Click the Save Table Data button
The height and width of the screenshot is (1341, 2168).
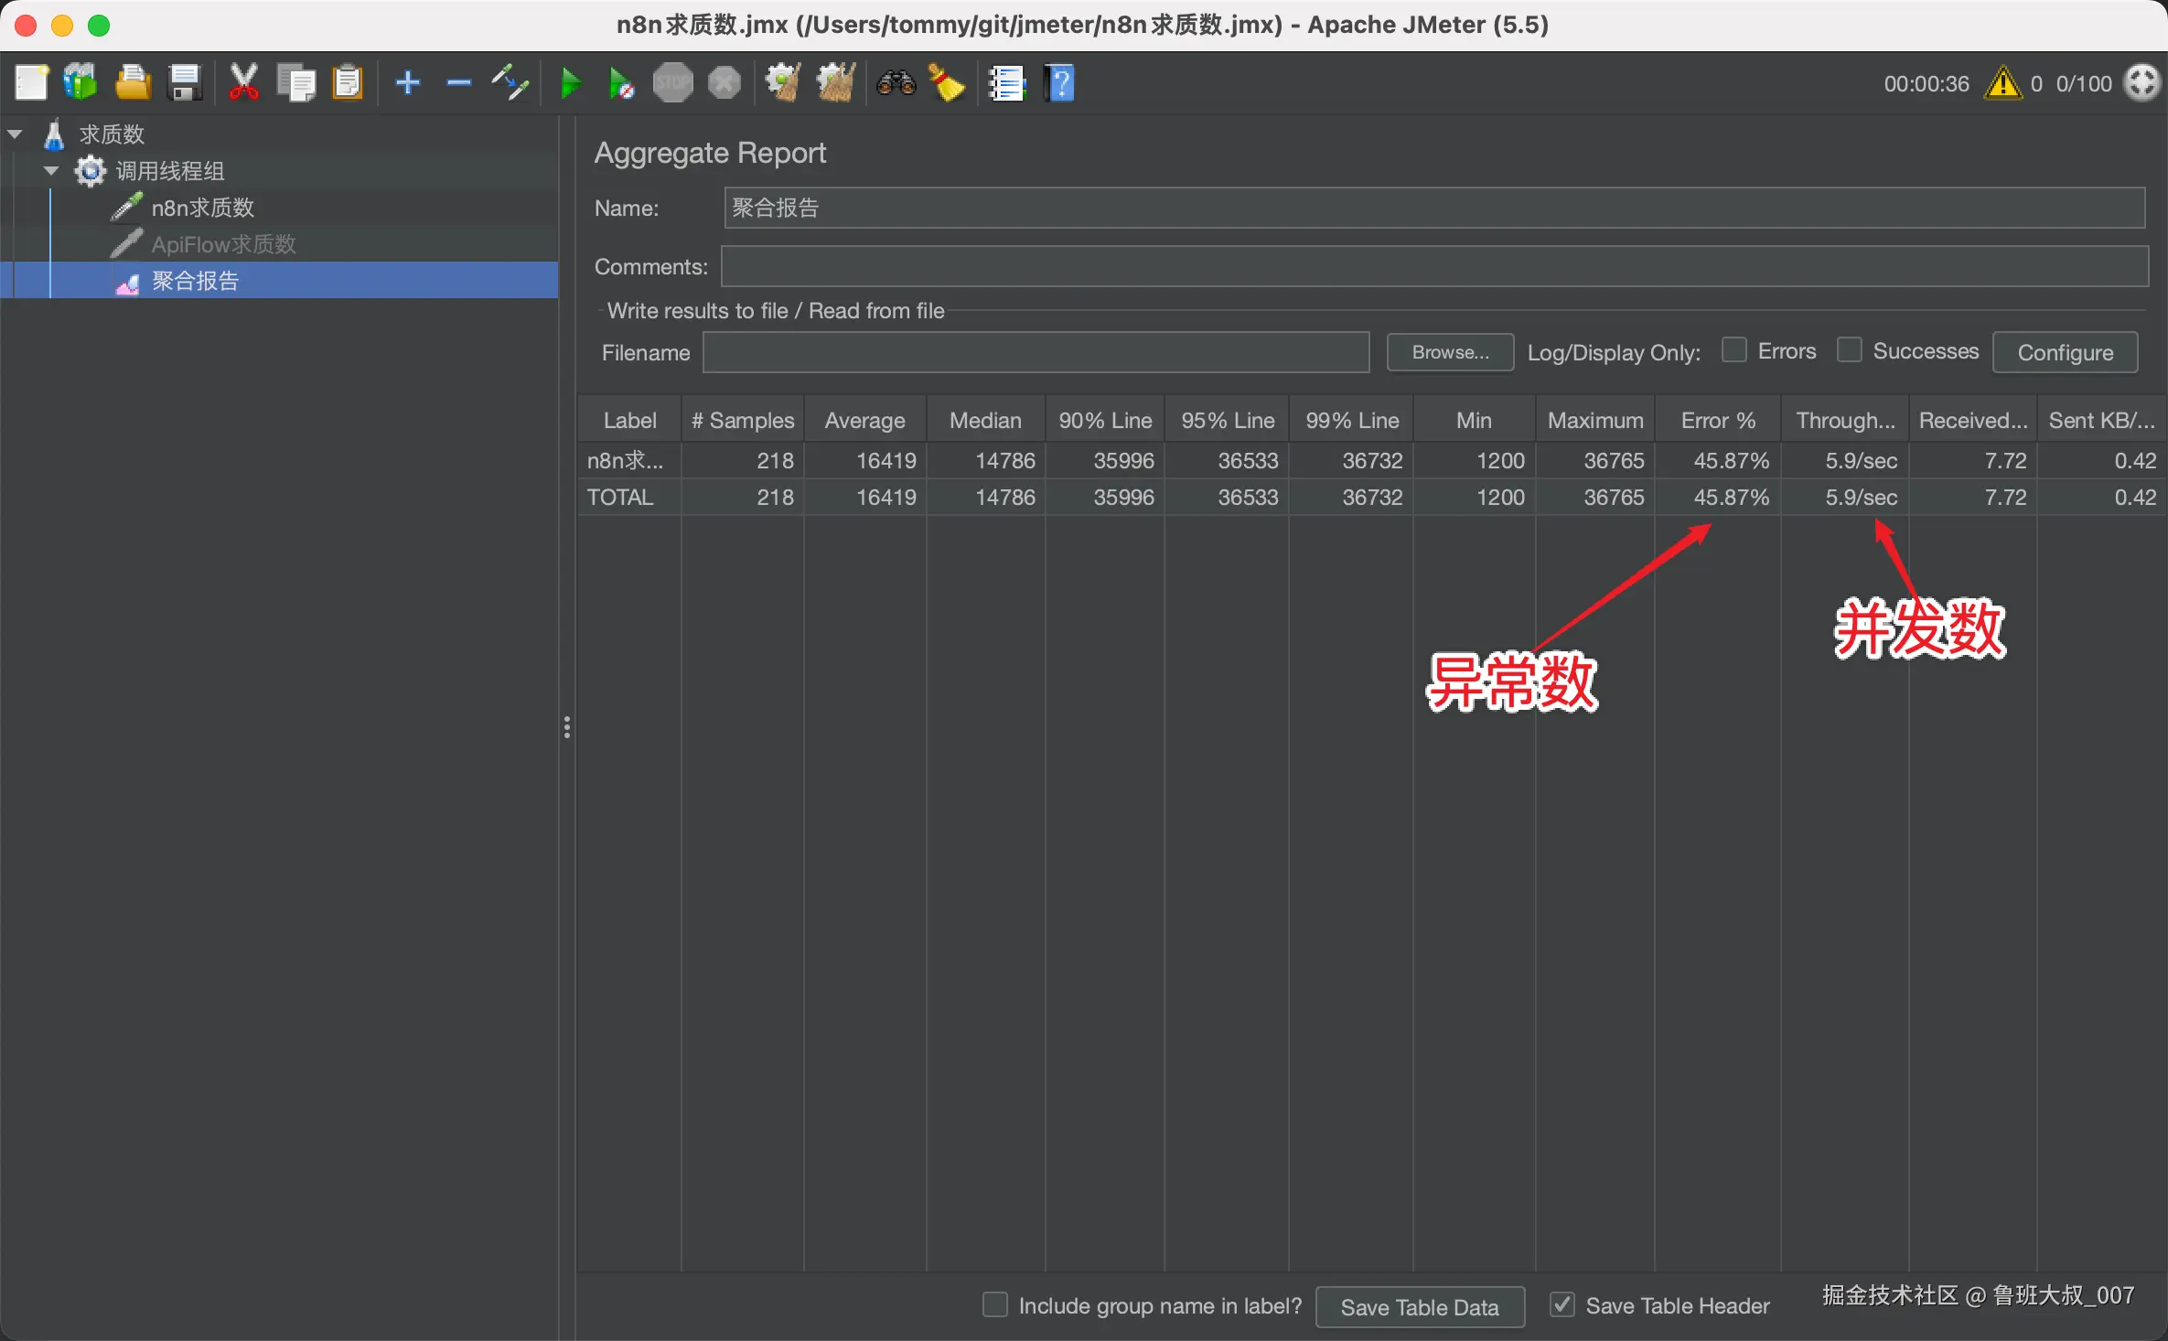(x=1419, y=1307)
